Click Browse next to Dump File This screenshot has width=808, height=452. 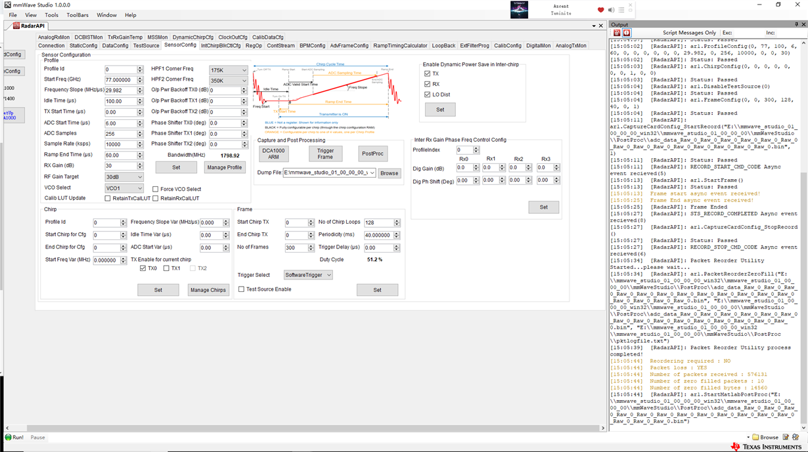(389, 173)
